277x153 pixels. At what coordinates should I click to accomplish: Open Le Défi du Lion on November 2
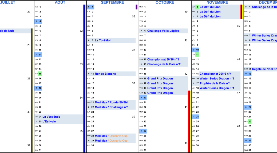[x=210, y=12]
